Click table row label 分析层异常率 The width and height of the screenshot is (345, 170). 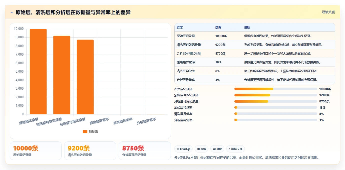click(x=186, y=80)
